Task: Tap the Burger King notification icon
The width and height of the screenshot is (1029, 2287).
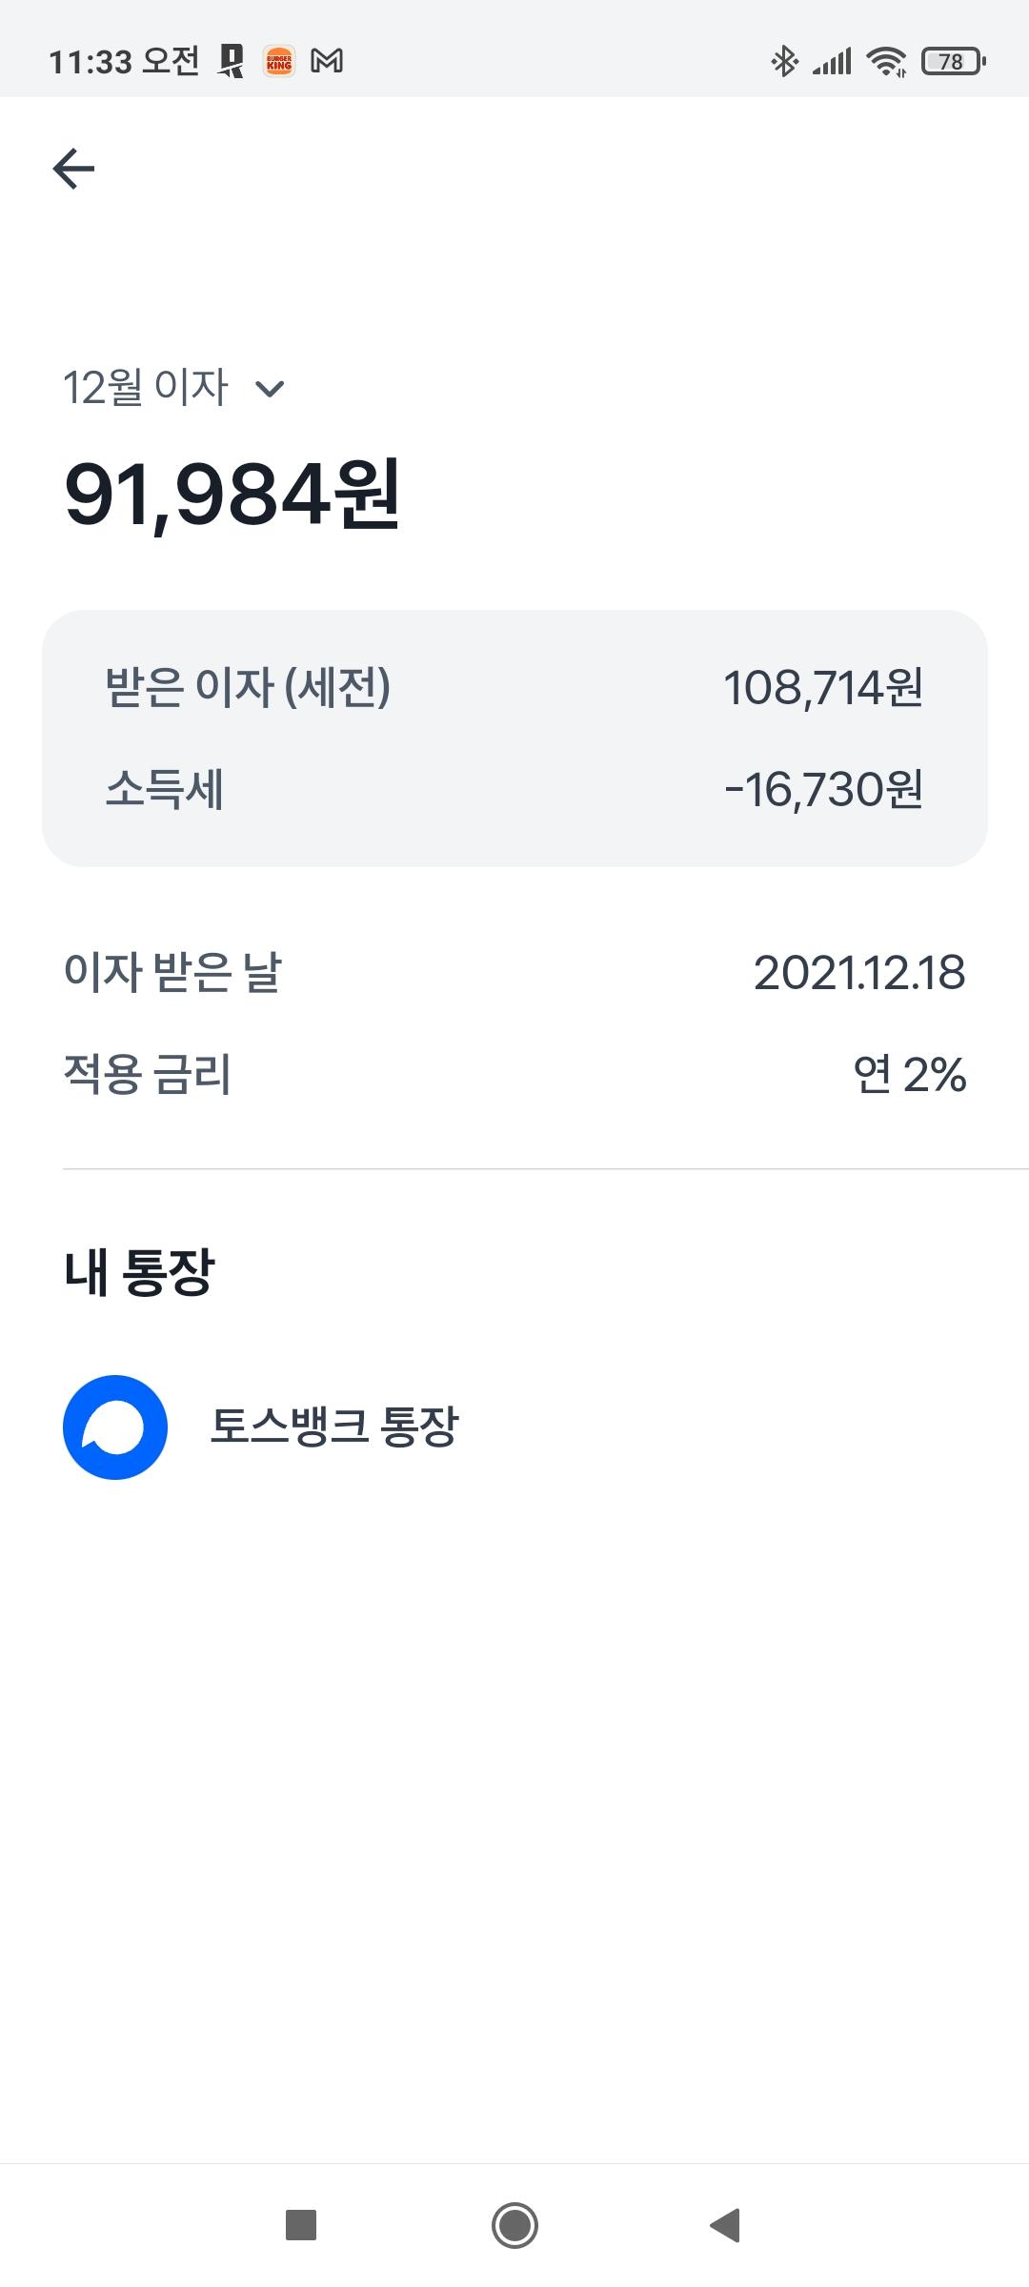Action: tap(279, 62)
